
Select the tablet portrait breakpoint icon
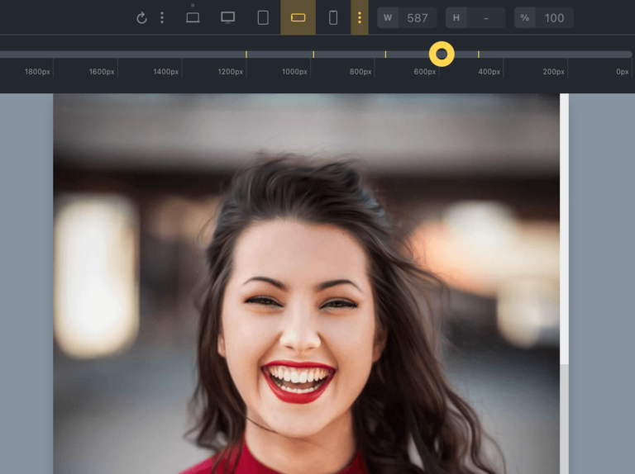263,17
